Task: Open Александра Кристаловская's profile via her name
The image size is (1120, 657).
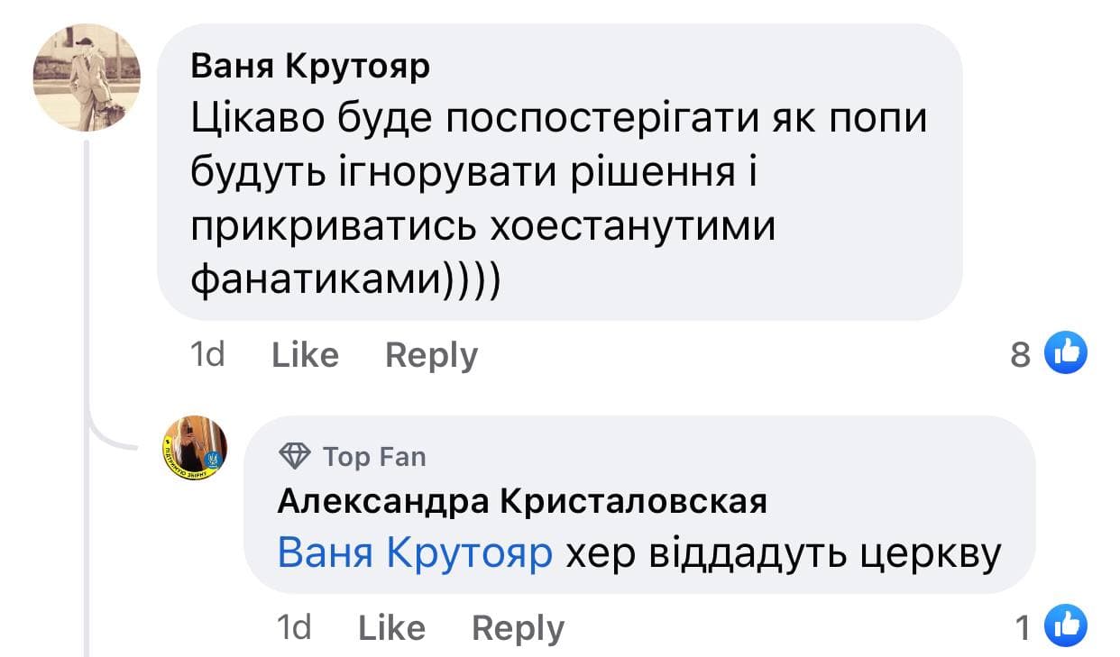Action: coord(522,502)
